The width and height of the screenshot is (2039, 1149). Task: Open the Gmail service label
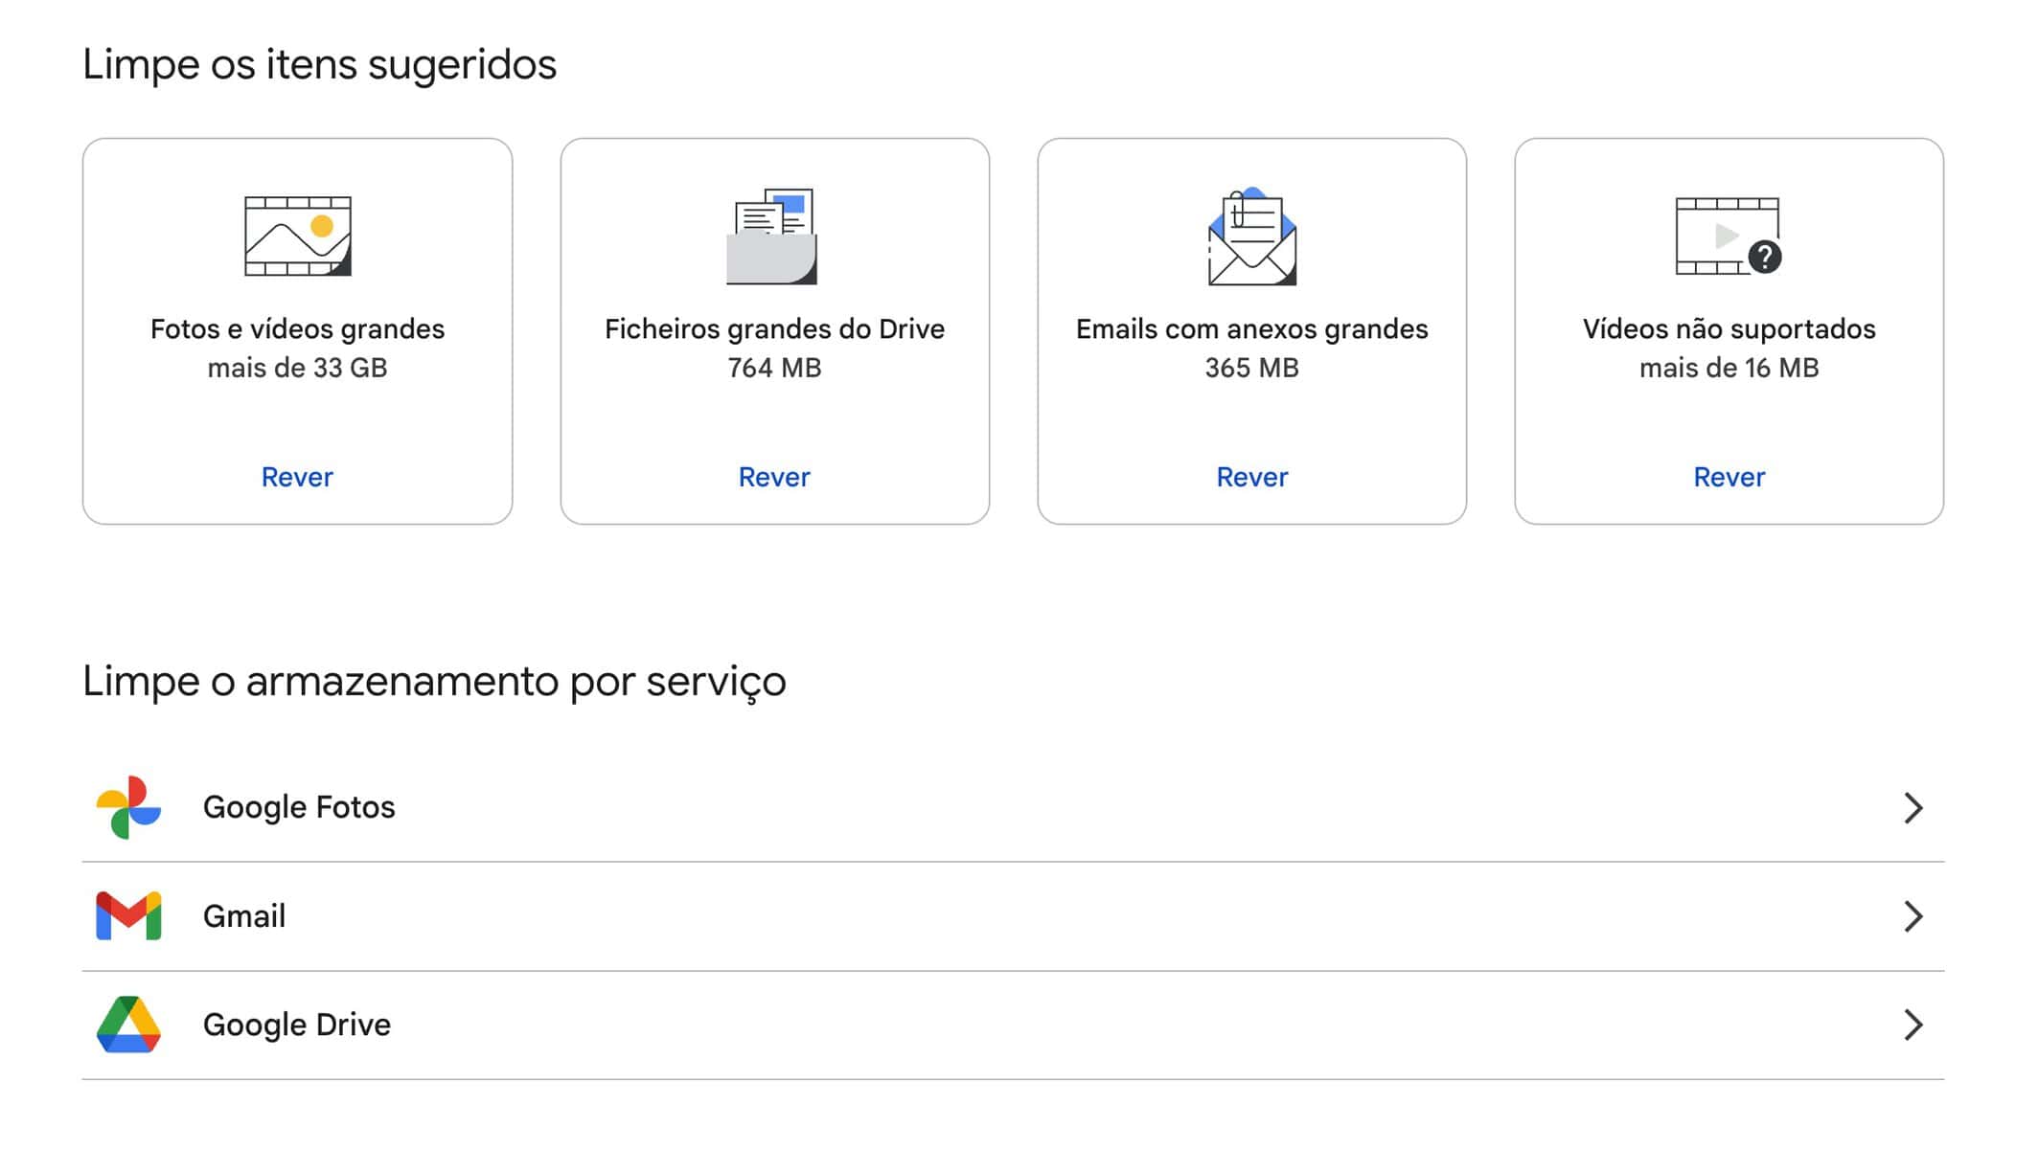(x=244, y=916)
